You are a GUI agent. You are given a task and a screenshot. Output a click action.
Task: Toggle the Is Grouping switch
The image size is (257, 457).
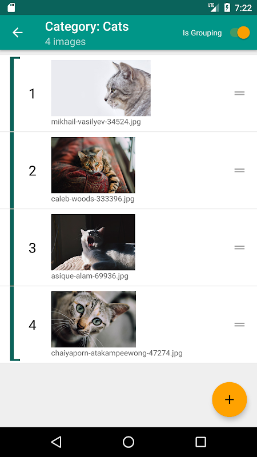point(240,33)
